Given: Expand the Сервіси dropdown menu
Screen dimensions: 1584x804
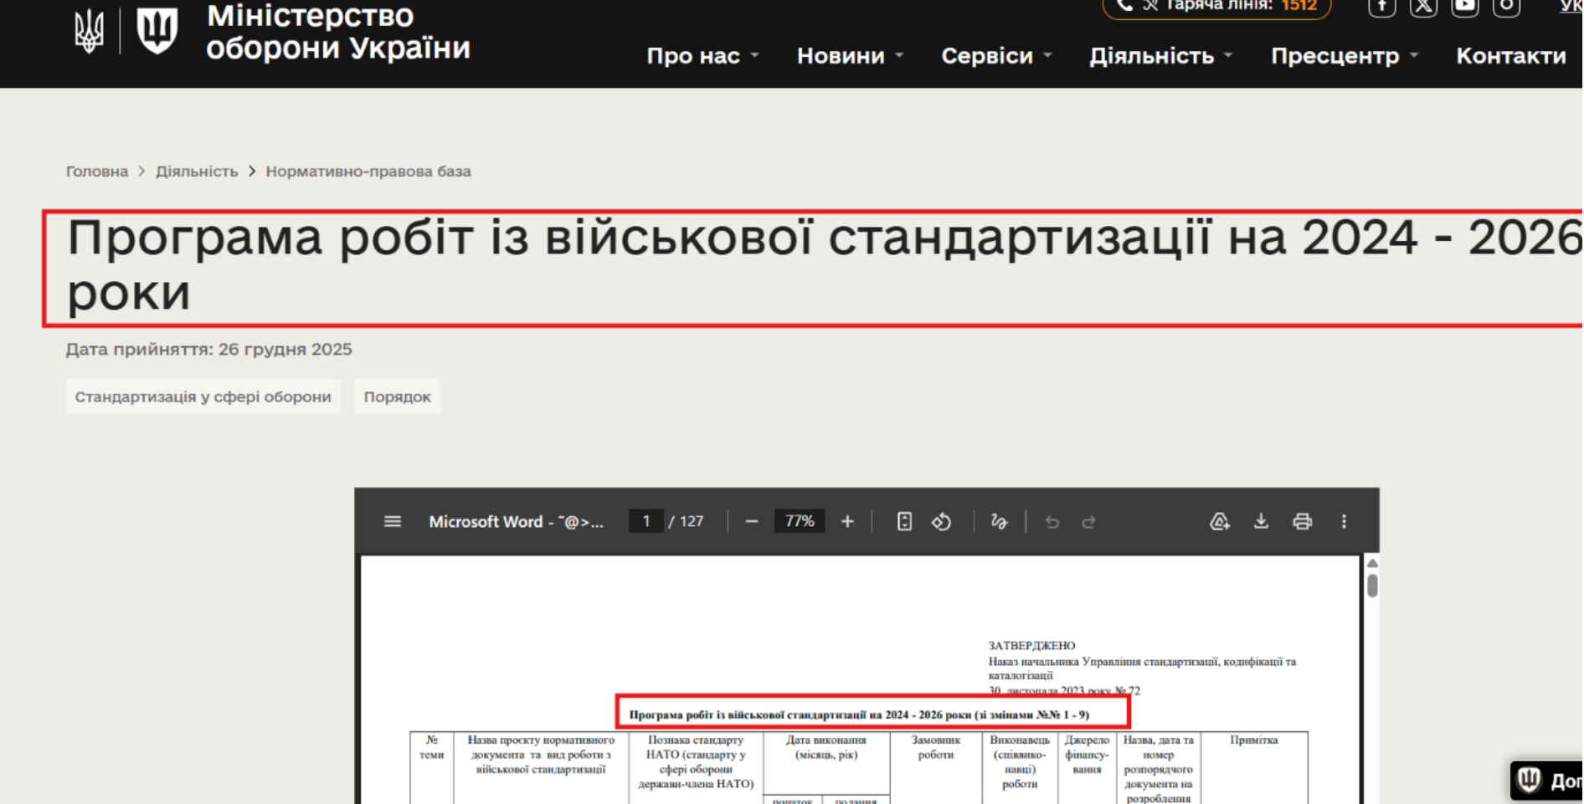Looking at the screenshot, I should (996, 56).
